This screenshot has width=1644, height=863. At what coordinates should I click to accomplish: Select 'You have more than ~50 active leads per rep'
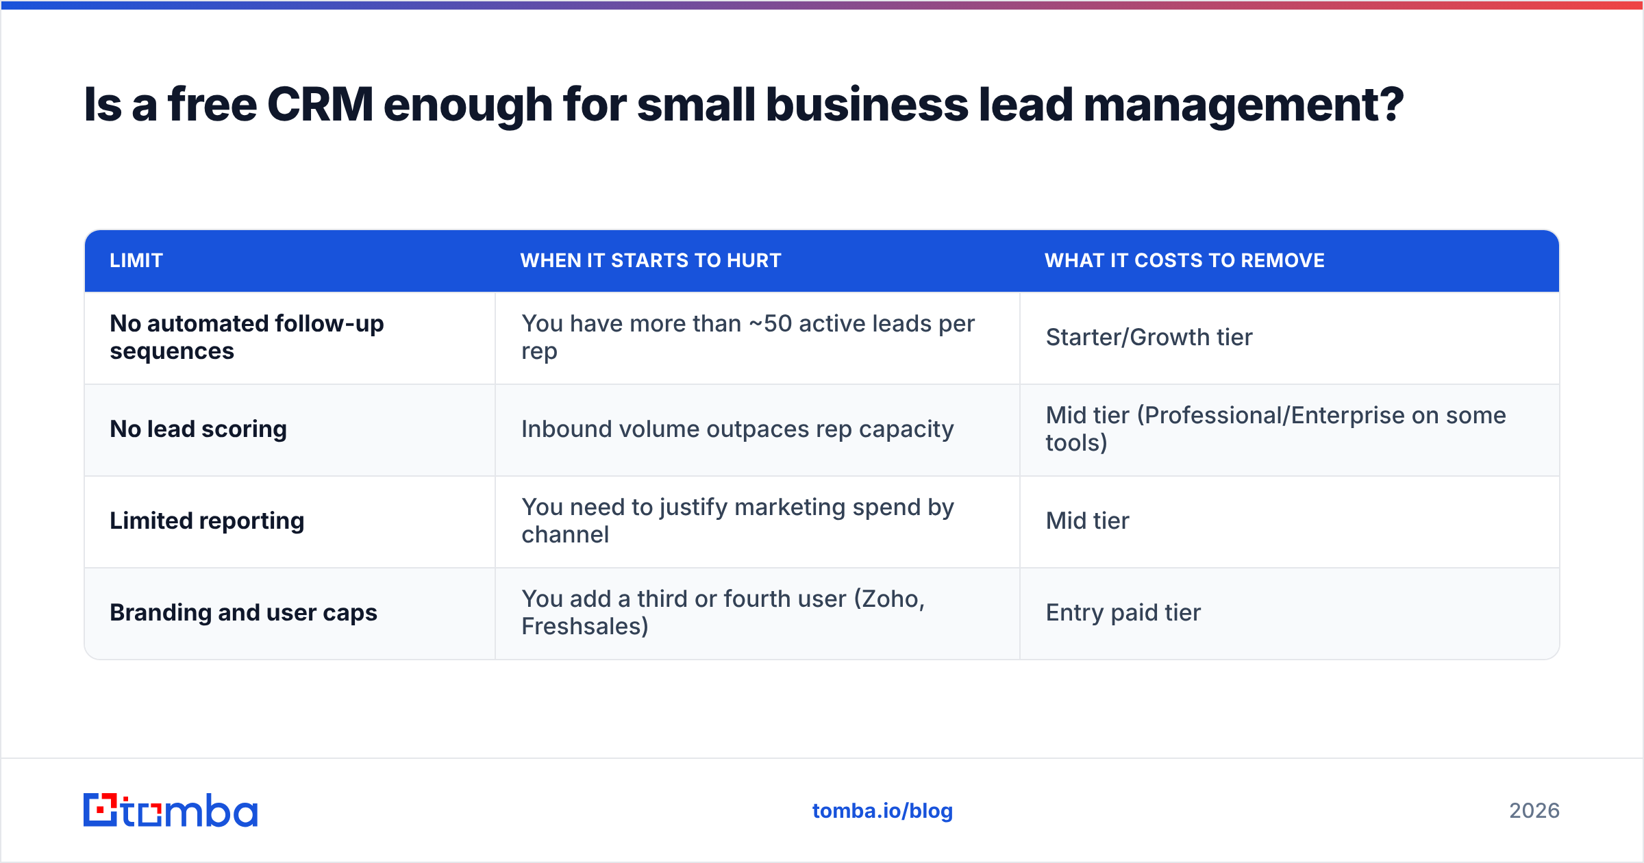click(x=758, y=338)
